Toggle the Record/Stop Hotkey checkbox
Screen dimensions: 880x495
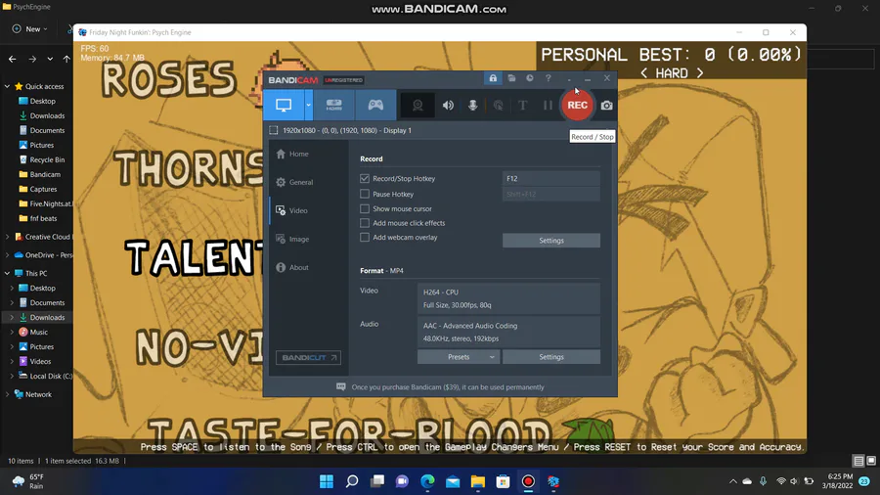coord(365,178)
